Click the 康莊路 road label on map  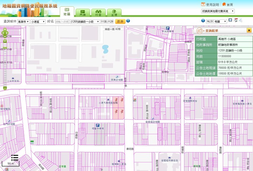click(x=130, y=149)
